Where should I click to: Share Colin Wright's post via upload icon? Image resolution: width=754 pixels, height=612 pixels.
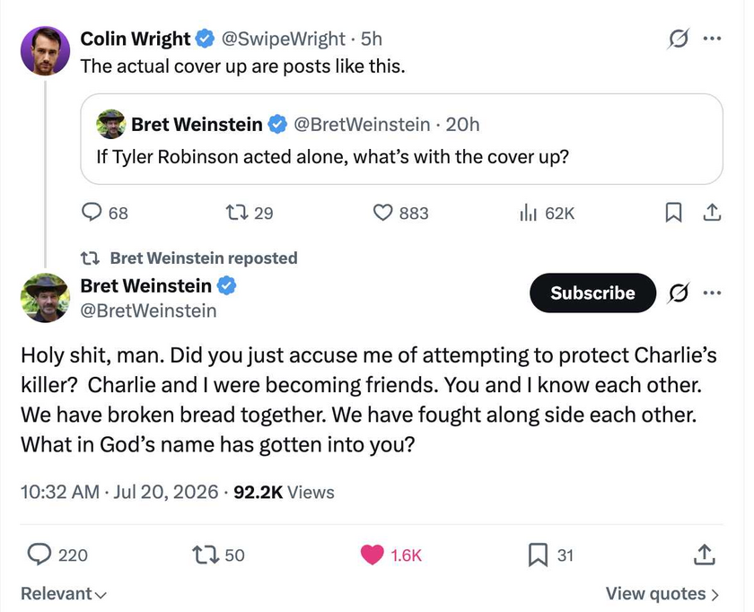coord(712,212)
